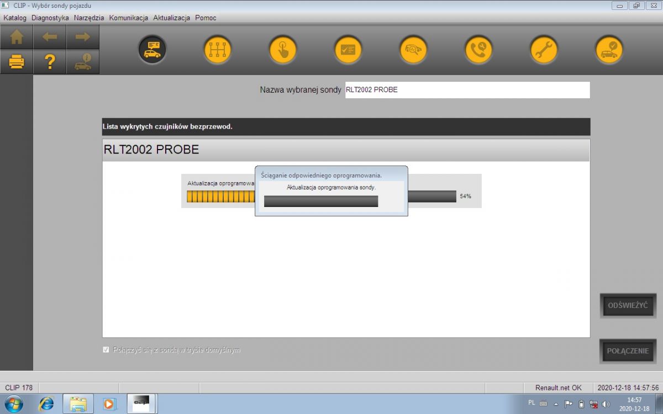Screen dimensions: 663x414
Task: Click the PL language indicator
Action: [532, 403]
